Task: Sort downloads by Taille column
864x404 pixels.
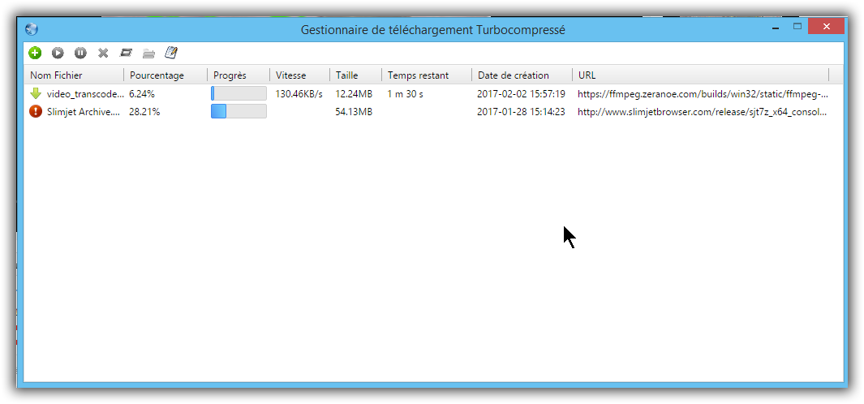Action: (347, 75)
